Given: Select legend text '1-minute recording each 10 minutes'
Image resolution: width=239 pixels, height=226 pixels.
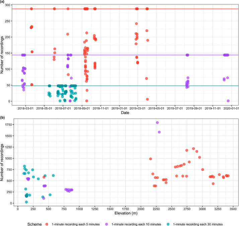Looking at the screenshot, I should (136, 224).
